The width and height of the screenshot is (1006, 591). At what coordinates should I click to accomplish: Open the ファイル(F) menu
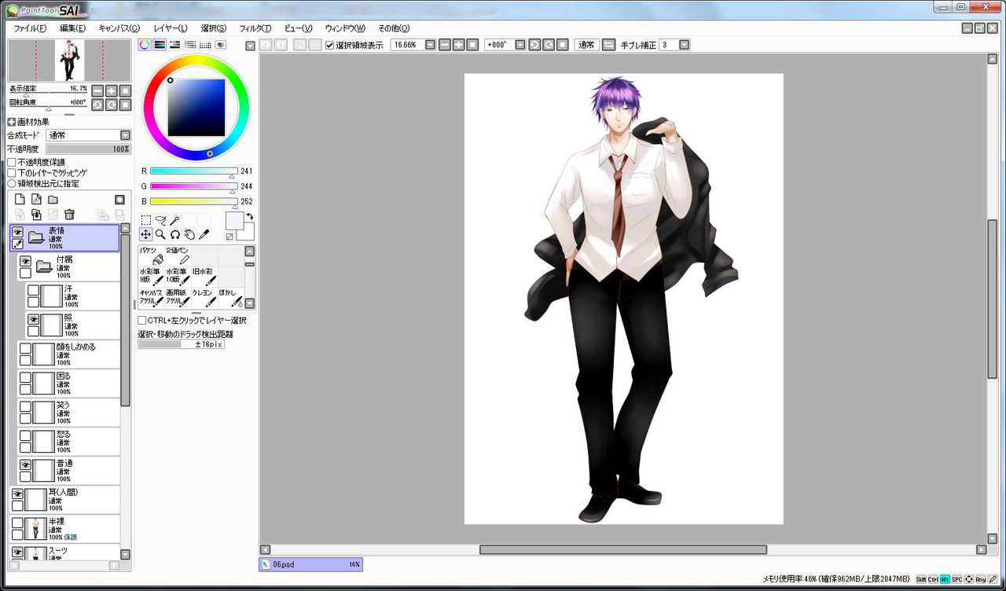(x=30, y=28)
